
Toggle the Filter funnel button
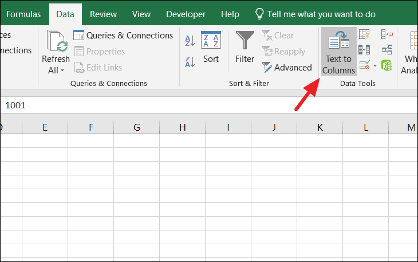click(245, 48)
